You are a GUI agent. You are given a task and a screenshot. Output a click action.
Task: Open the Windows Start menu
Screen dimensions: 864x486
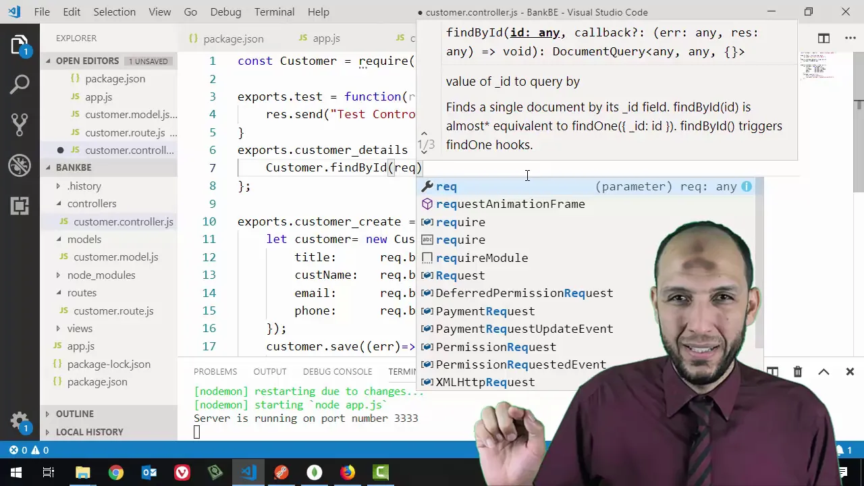(16, 473)
